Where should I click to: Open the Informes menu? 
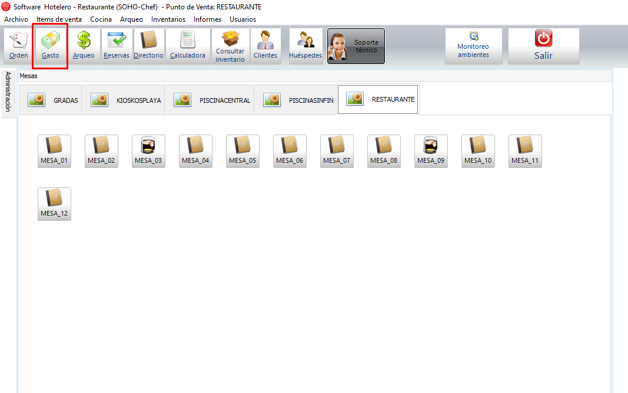pyautogui.click(x=207, y=19)
